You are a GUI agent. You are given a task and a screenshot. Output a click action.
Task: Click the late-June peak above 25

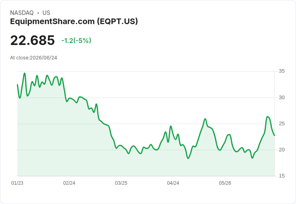(x=267, y=117)
